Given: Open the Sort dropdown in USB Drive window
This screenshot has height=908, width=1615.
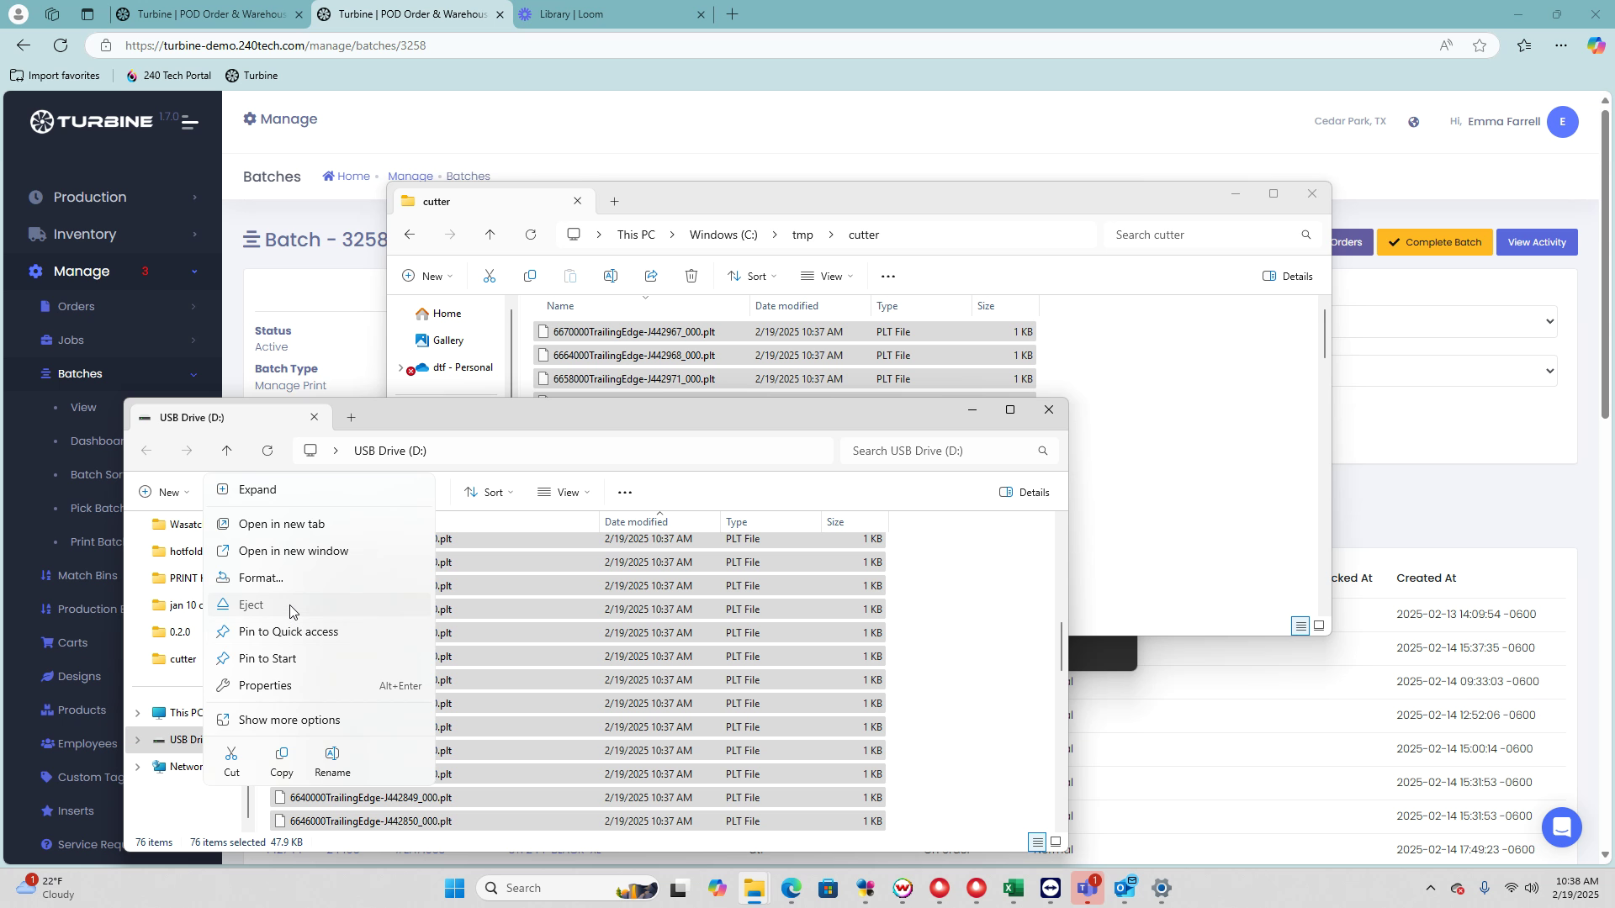Looking at the screenshot, I should click(x=489, y=493).
